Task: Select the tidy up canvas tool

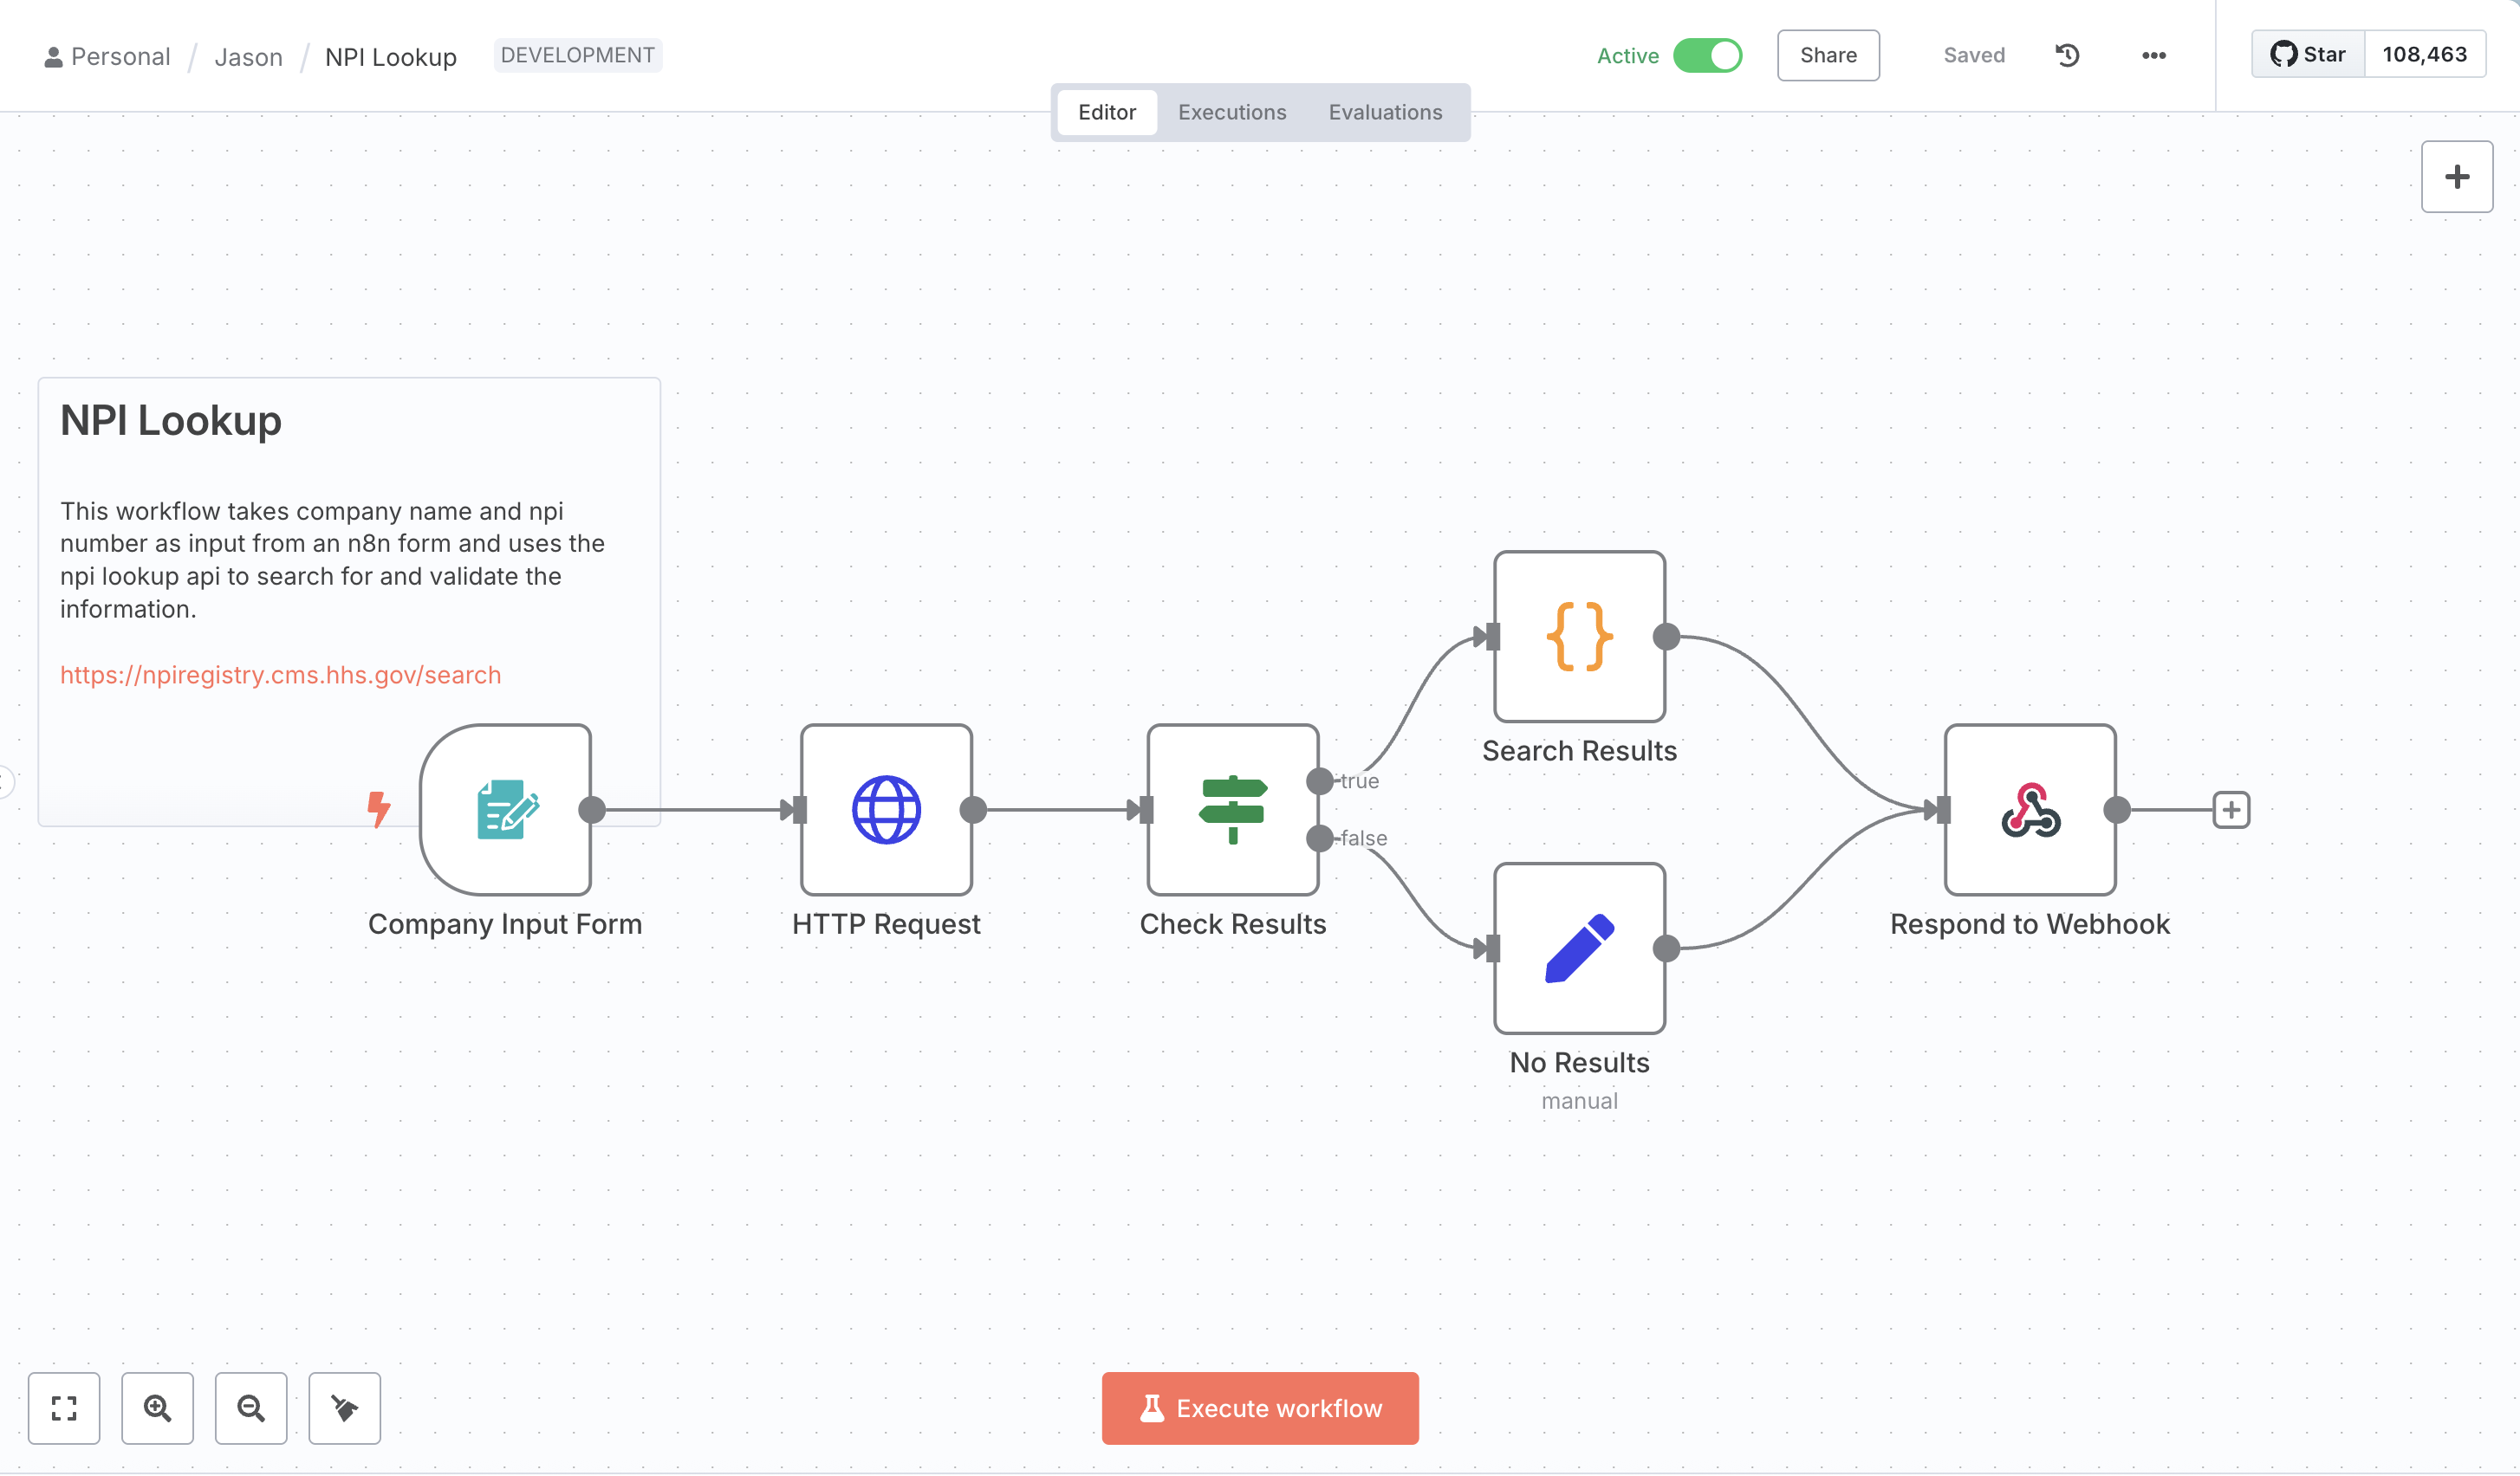Action: [x=344, y=1408]
